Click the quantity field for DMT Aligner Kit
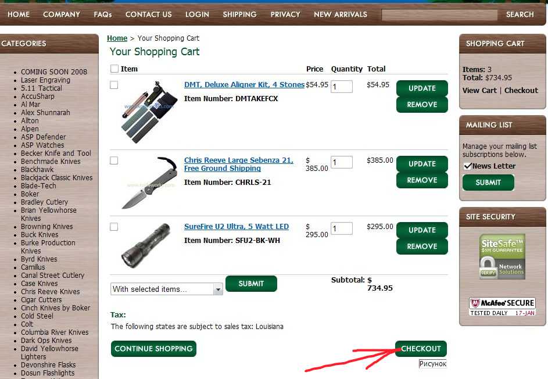Image resolution: width=548 pixels, height=379 pixels. (x=342, y=87)
